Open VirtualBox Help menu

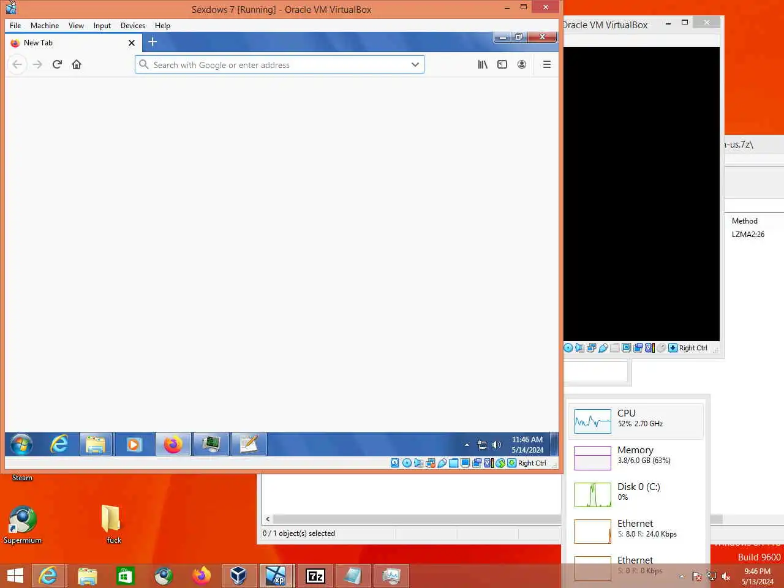(162, 26)
